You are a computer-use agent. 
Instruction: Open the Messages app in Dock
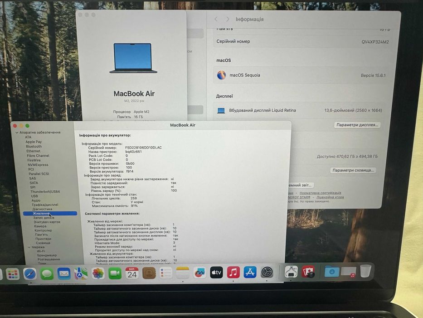47,273
